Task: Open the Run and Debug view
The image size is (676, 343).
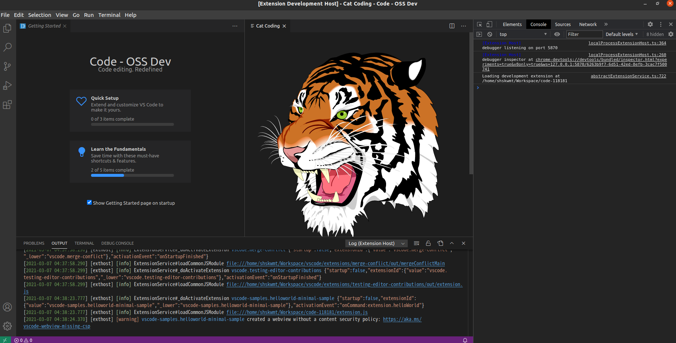Action: pyautogui.click(x=7, y=85)
